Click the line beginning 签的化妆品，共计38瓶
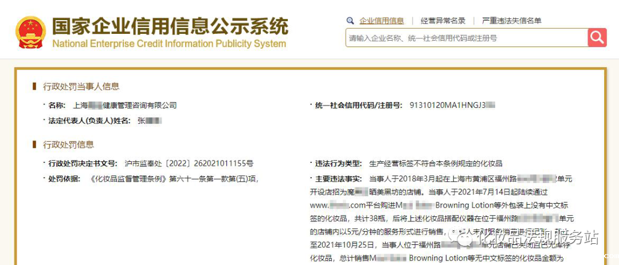Image resolution: width=619 pixels, height=265 pixels. [x=442, y=219]
